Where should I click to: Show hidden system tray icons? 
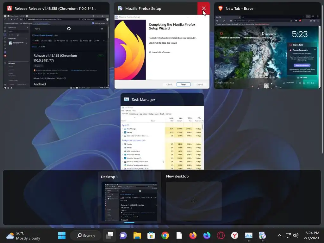pyautogui.click(x=279, y=235)
